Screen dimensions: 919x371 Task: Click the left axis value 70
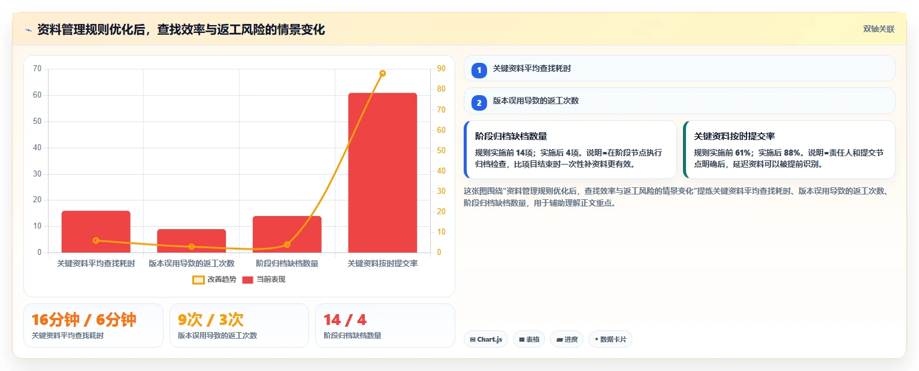(x=37, y=69)
